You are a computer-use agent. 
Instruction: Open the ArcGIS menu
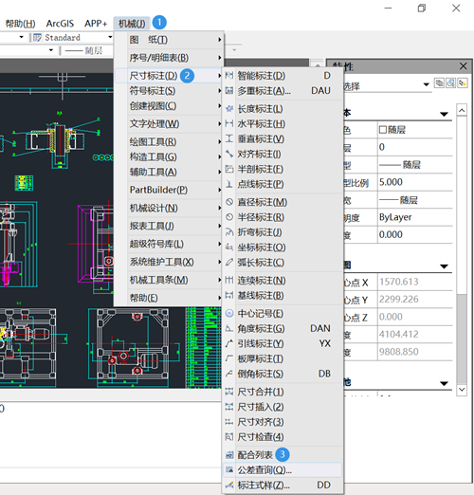point(60,24)
